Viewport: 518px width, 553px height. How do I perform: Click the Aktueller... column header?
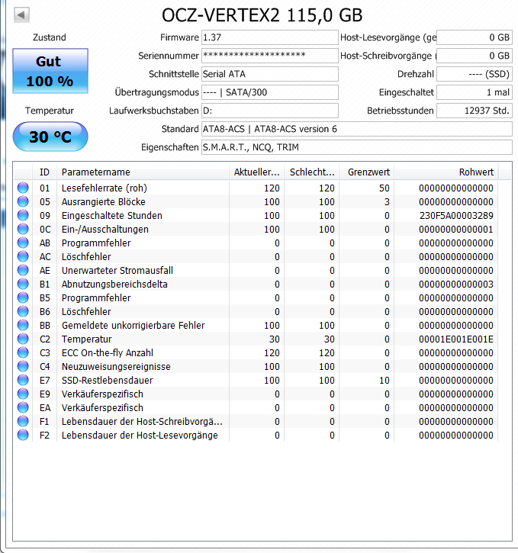tap(256, 172)
